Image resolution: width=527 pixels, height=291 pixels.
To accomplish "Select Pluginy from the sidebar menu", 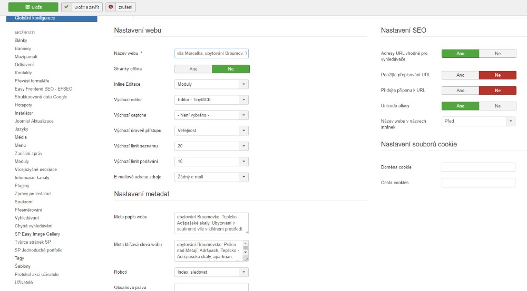I will [x=22, y=186].
